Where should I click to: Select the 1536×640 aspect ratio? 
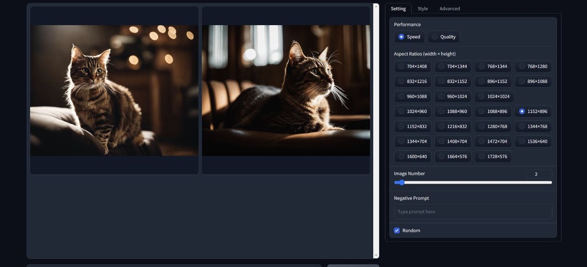(x=533, y=142)
